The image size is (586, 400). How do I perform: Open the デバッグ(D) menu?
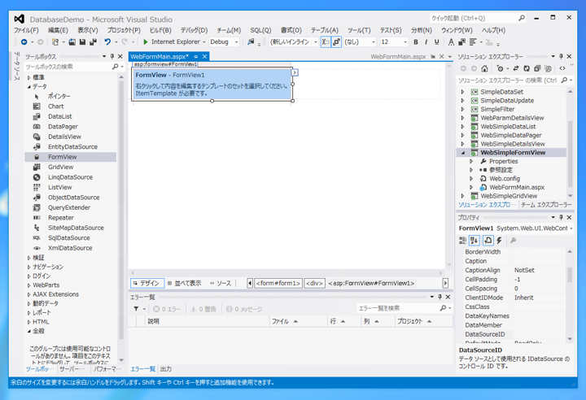coord(194,30)
